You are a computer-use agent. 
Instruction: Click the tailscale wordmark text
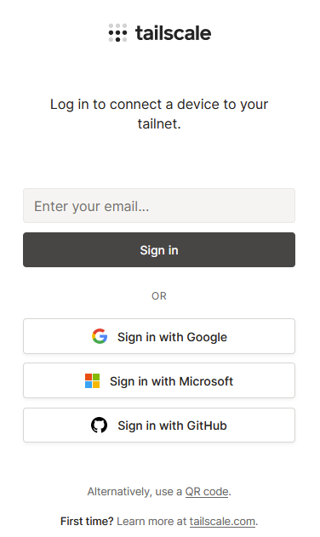(x=174, y=33)
